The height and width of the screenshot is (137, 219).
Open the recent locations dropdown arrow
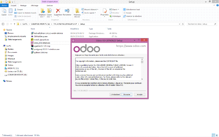(11, 24)
